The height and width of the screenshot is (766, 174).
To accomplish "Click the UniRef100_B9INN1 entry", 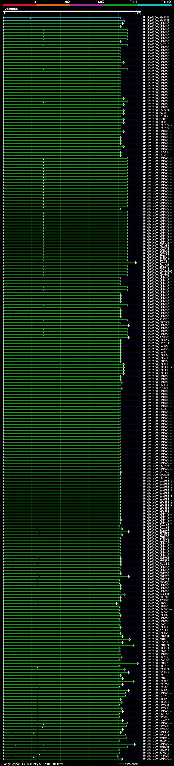I will 156,747.
